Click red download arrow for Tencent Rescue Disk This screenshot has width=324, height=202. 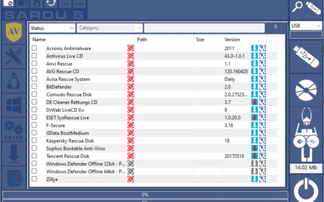pyautogui.click(x=254, y=156)
